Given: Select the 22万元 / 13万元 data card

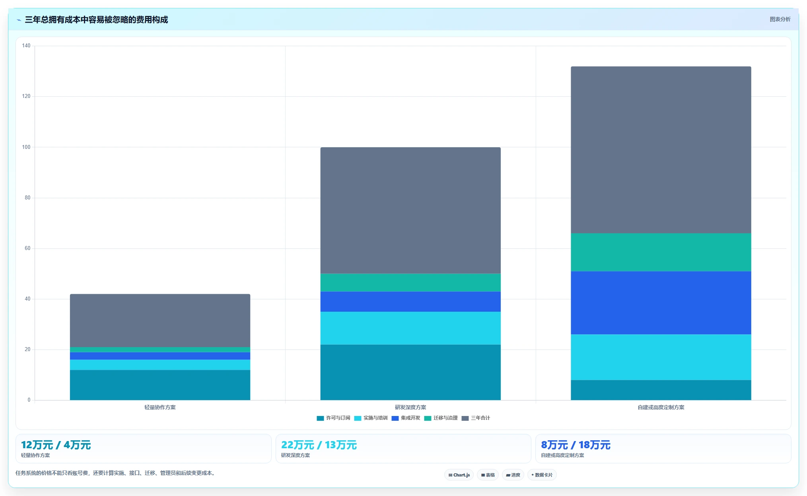Looking at the screenshot, I should [403, 449].
